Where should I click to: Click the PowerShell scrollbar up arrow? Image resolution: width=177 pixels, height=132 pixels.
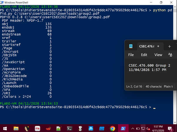coord(175,7)
